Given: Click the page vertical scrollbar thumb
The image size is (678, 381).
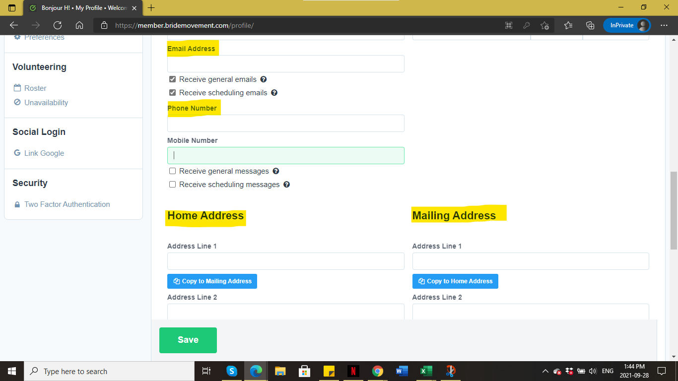Looking at the screenshot, I should (674, 210).
